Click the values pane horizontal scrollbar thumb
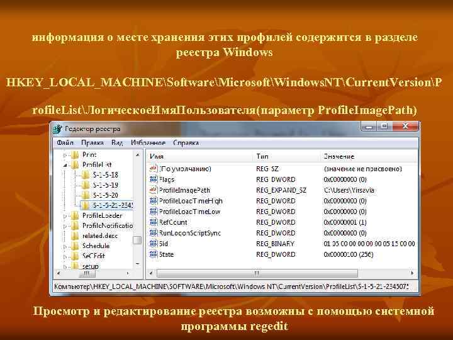453x340 pixels. pyautogui.click(x=257, y=273)
